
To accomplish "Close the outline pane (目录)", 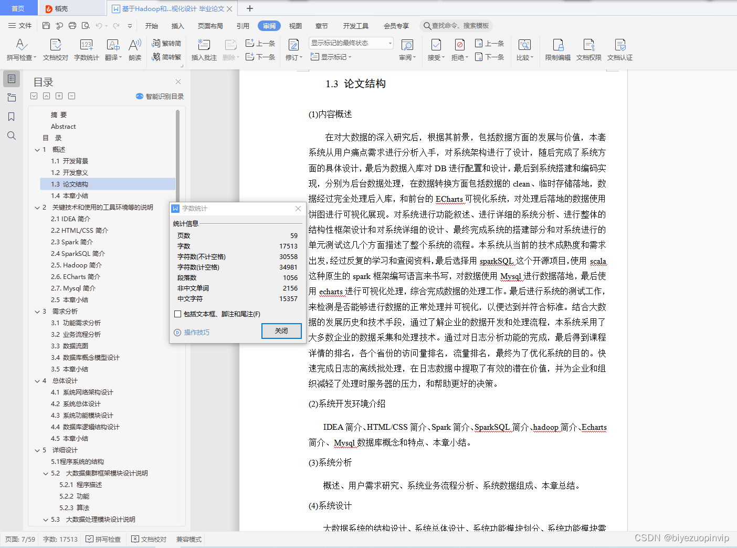I will pyautogui.click(x=178, y=82).
